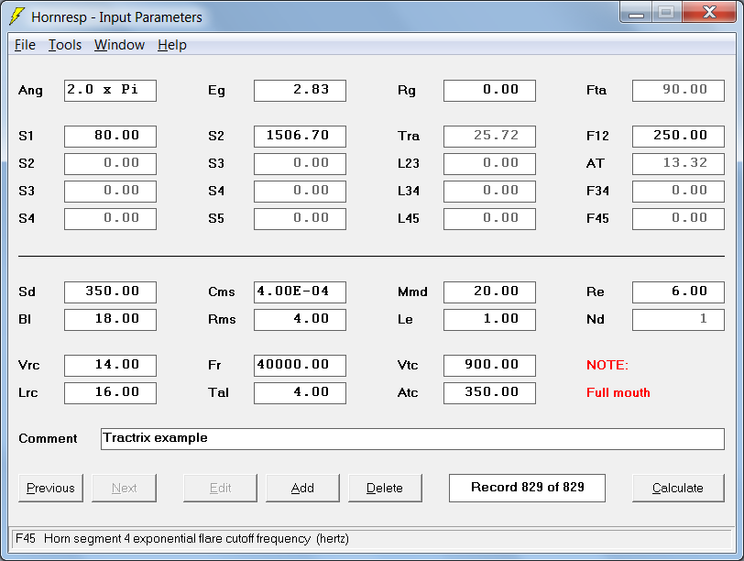Click the Fr field showing 40000.00
Screen dimensions: 744x561
point(300,366)
